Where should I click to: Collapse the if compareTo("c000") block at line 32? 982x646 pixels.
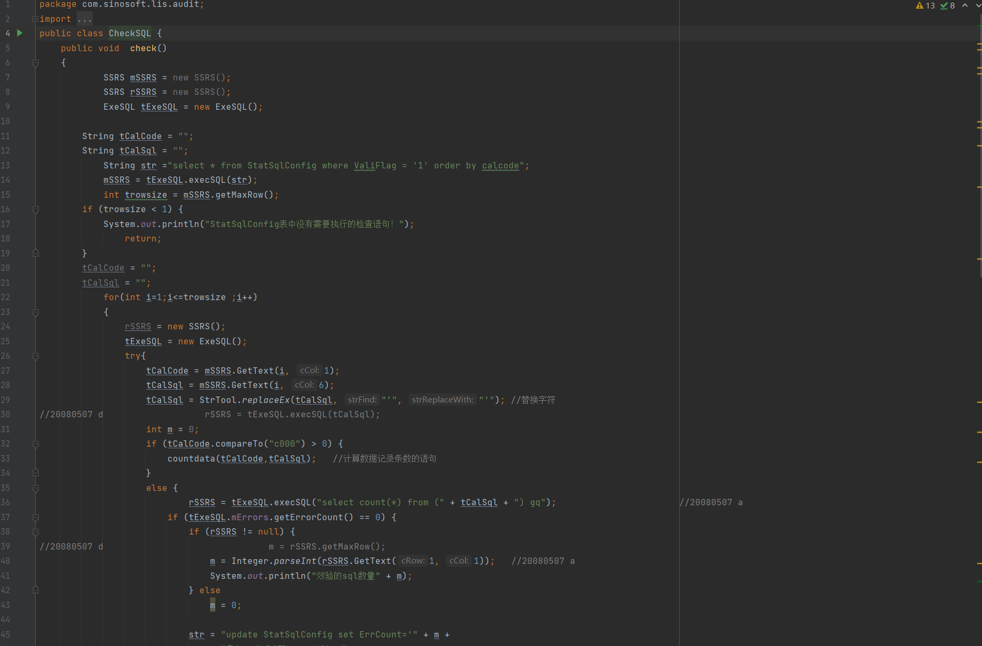pyautogui.click(x=36, y=444)
